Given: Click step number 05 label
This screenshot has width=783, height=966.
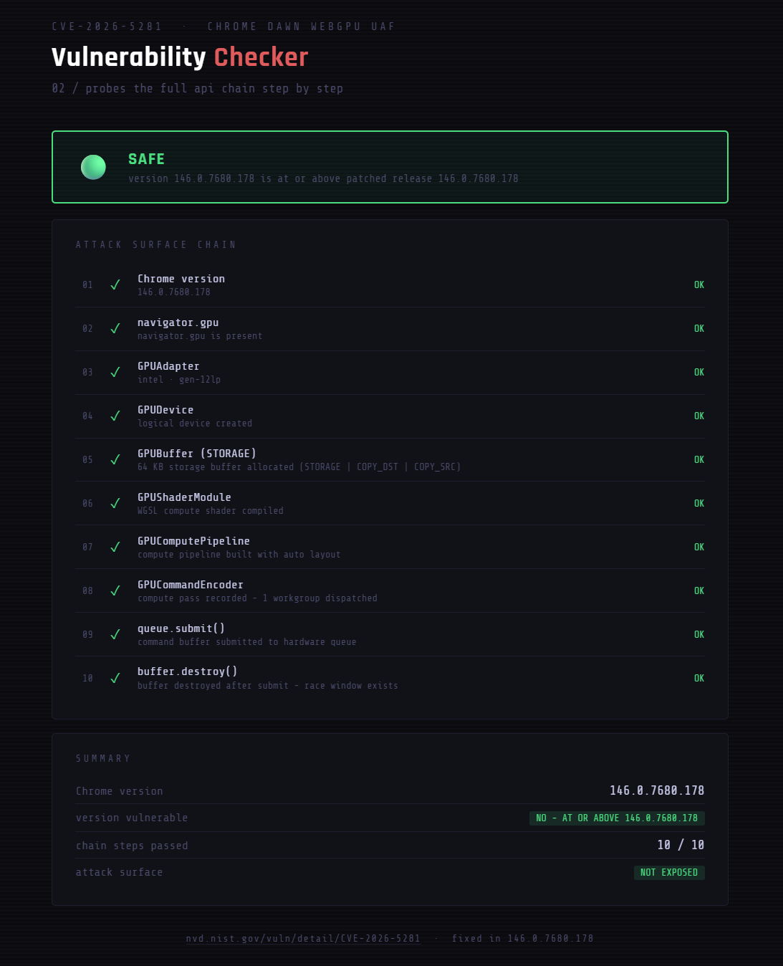Looking at the screenshot, I should click(x=87, y=460).
